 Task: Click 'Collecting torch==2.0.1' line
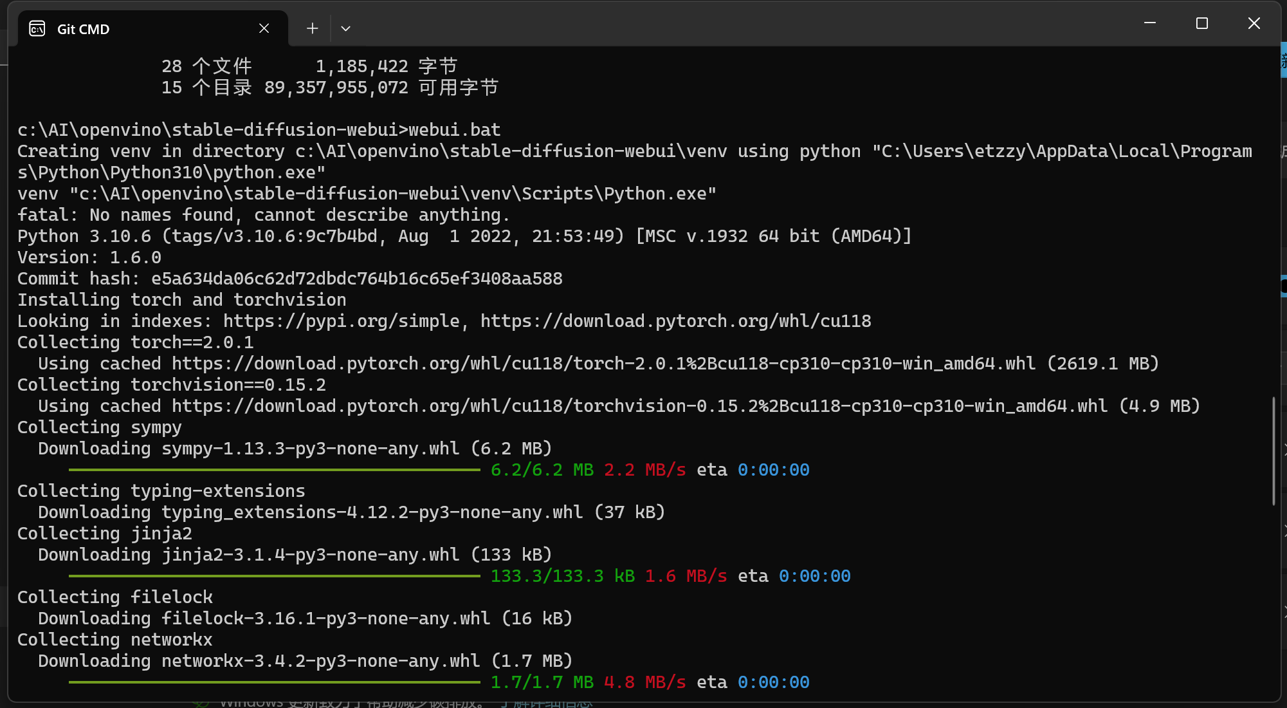[x=136, y=342]
